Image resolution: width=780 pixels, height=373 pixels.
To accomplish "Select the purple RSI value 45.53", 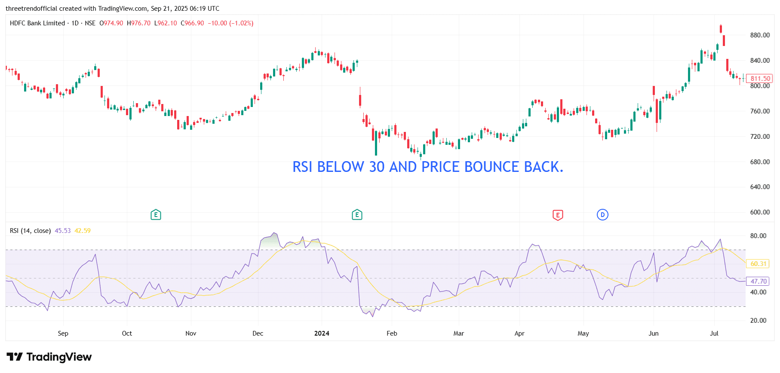I will (63, 231).
